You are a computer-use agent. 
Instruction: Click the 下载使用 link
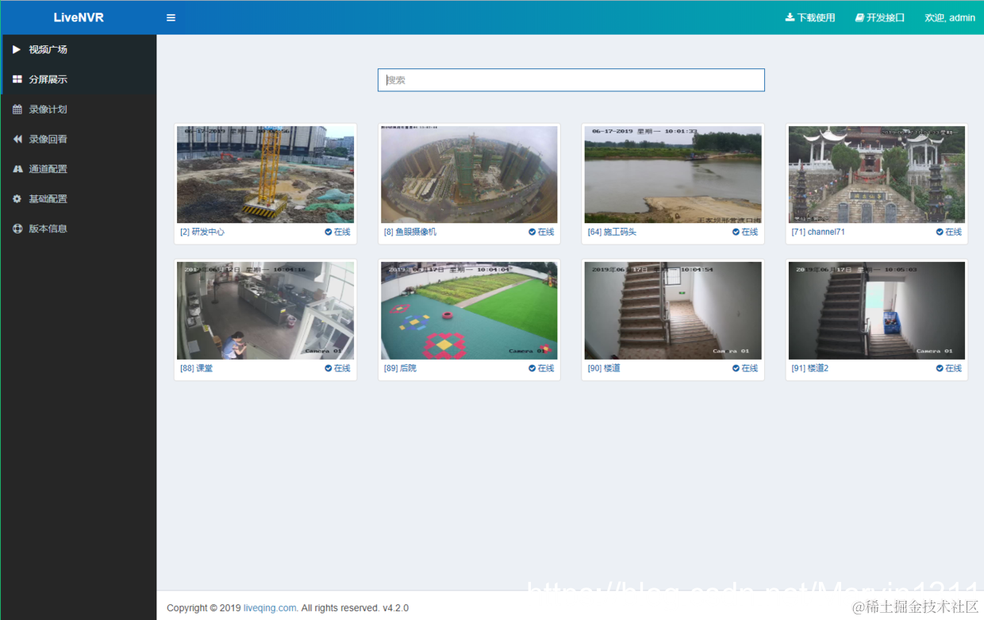click(x=810, y=17)
